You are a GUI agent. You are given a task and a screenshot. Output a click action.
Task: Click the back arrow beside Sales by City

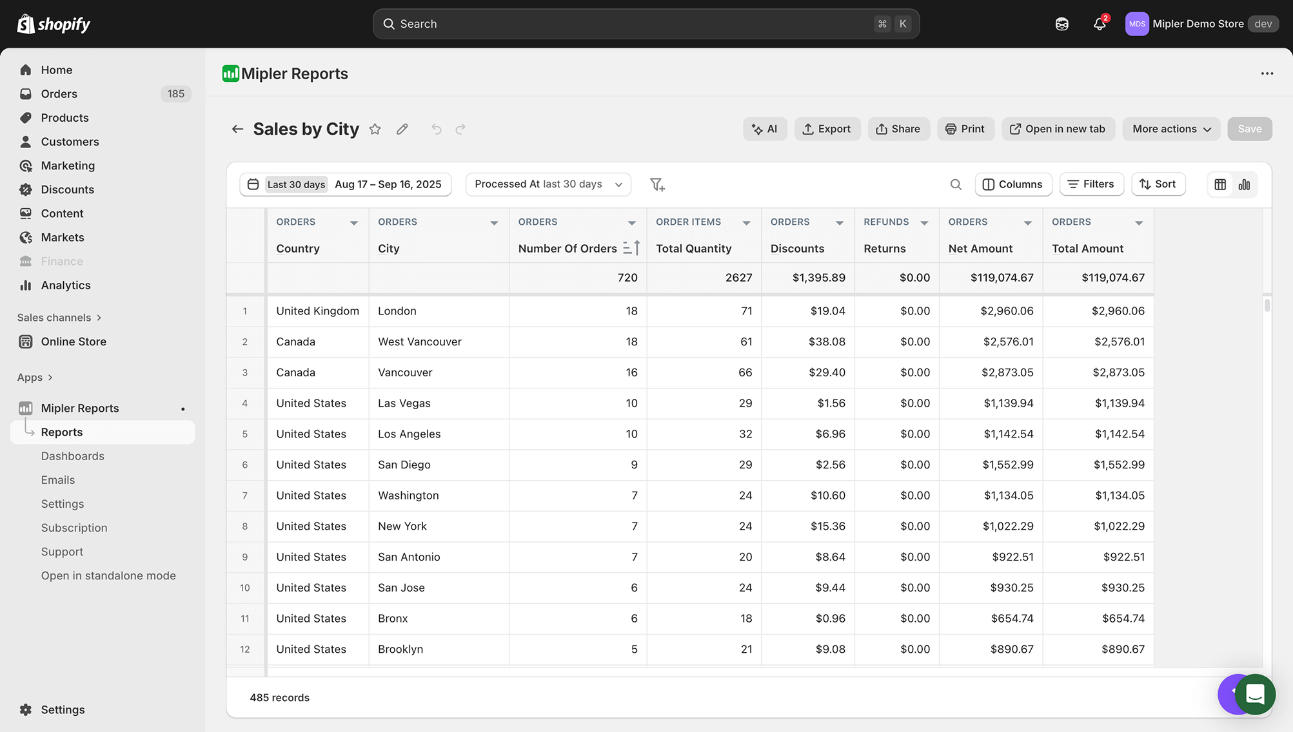click(x=237, y=129)
